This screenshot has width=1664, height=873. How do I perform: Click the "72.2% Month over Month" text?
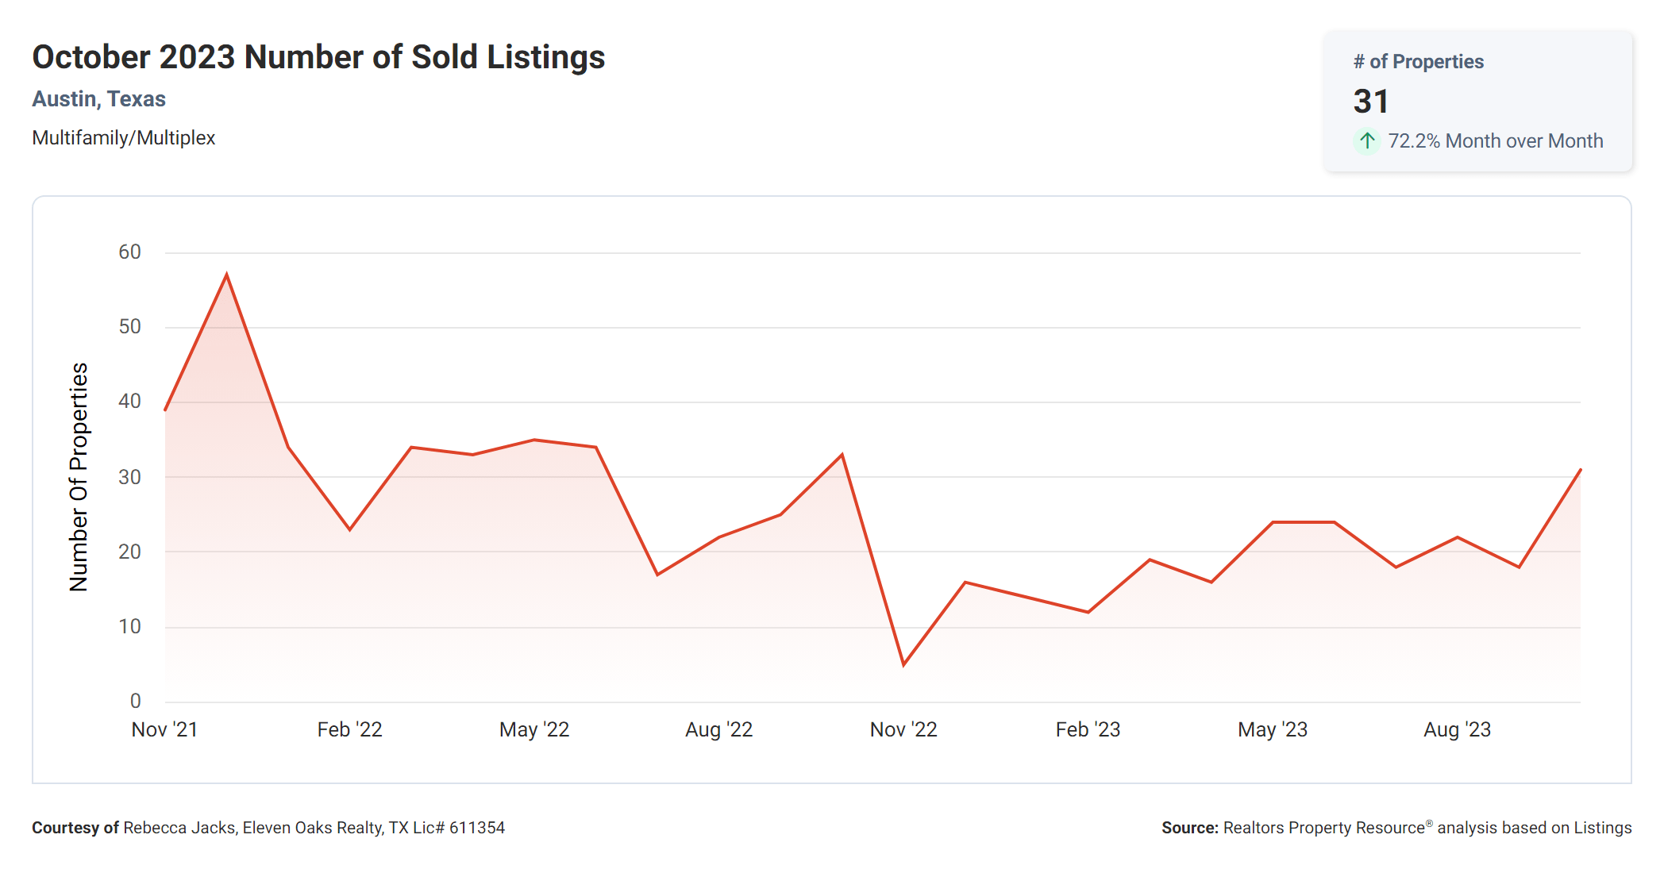tap(1495, 141)
